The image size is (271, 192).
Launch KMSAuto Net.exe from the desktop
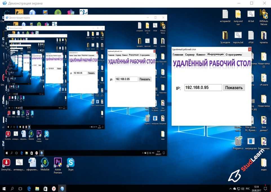[264, 17]
